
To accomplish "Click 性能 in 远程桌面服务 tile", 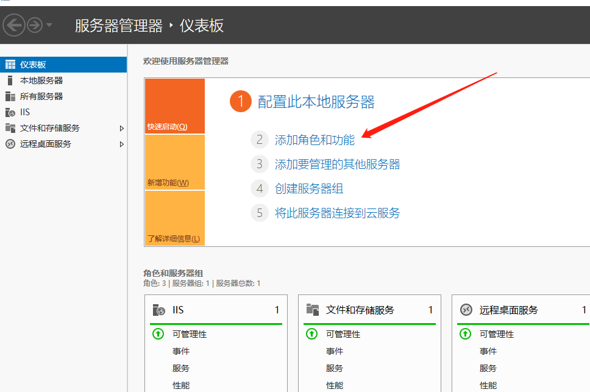I will 488,385.
